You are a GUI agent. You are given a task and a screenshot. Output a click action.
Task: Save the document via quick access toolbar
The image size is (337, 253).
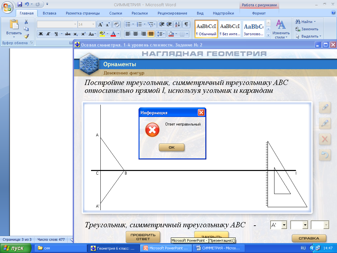tap(19, 4)
